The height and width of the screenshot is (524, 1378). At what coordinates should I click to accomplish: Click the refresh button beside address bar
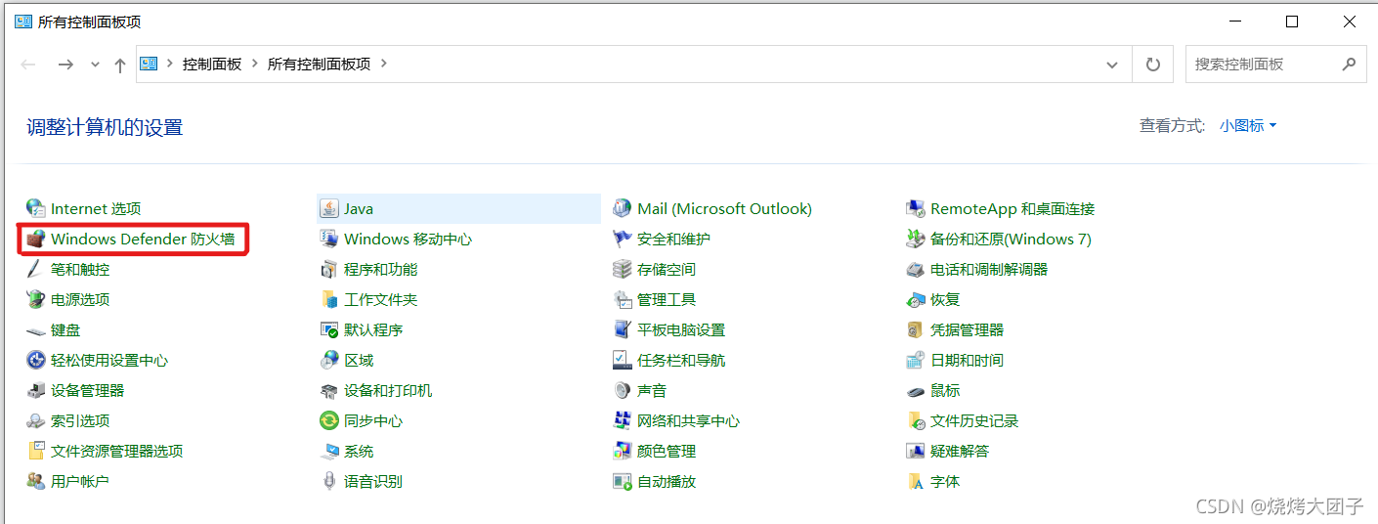coord(1153,65)
